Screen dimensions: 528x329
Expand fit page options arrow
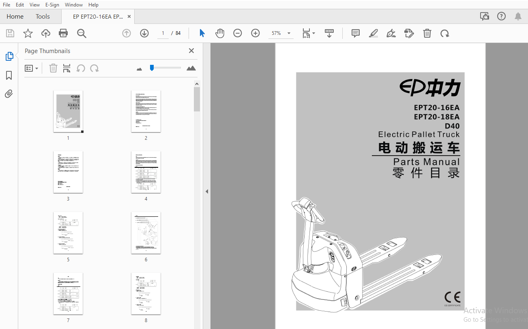313,33
